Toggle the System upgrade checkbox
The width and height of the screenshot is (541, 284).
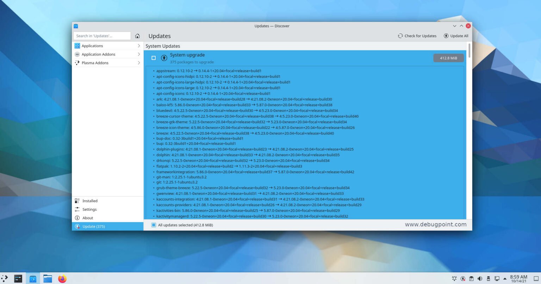pyautogui.click(x=154, y=58)
